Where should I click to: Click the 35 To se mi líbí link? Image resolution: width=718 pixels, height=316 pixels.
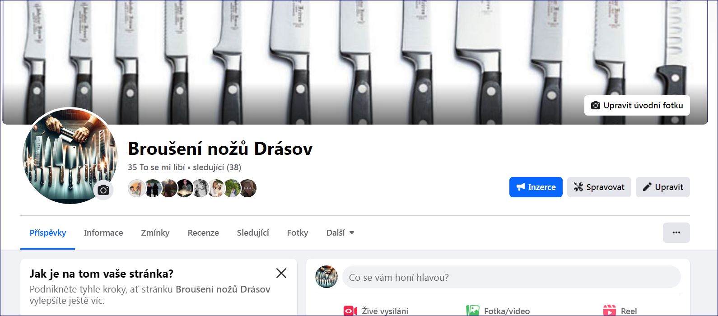(x=156, y=167)
